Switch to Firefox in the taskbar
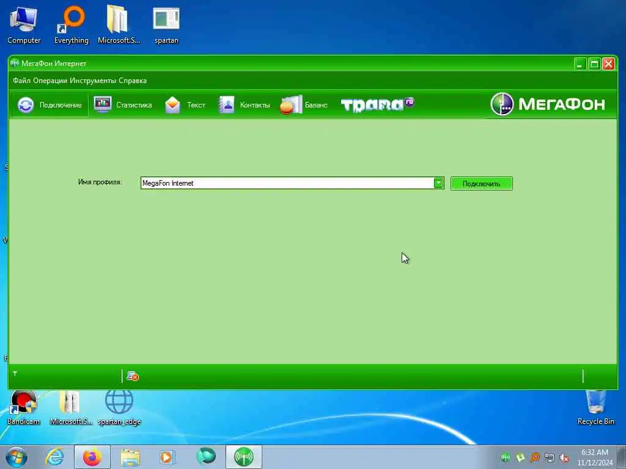This screenshot has height=469, width=626. click(x=92, y=457)
